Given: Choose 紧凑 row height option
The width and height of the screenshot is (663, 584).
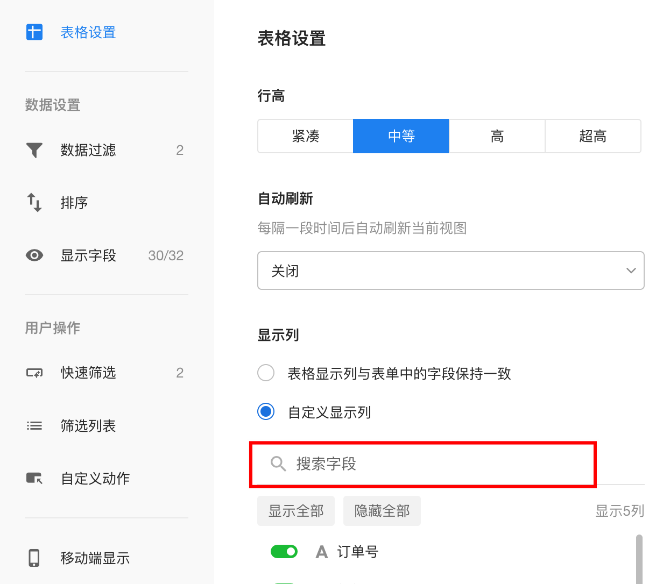Looking at the screenshot, I should pos(305,136).
